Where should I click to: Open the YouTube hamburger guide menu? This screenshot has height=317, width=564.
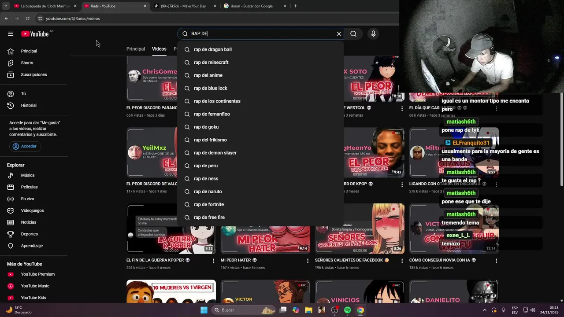tap(11, 34)
